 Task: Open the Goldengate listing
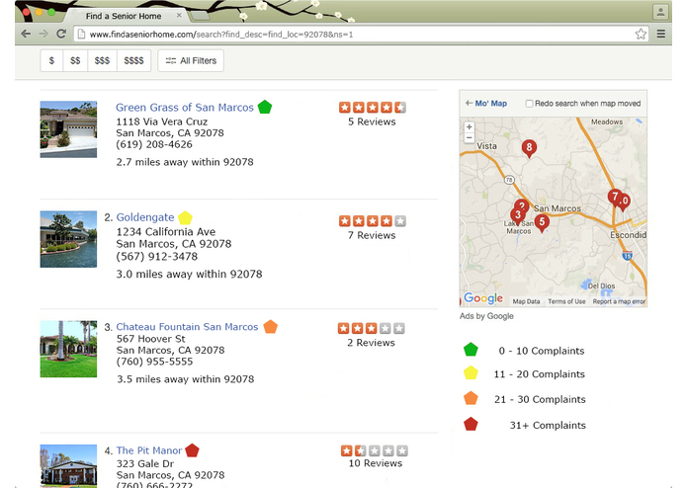click(x=145, y=217)
